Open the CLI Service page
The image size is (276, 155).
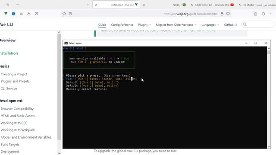tap(9, 88)
